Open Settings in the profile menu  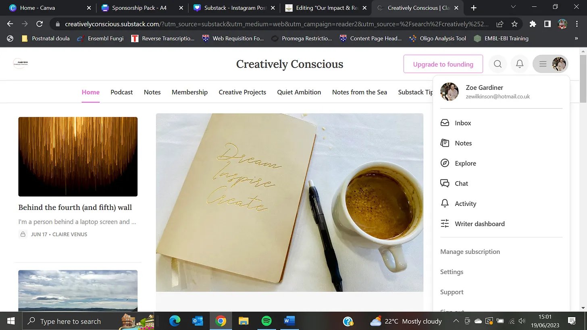452,272
